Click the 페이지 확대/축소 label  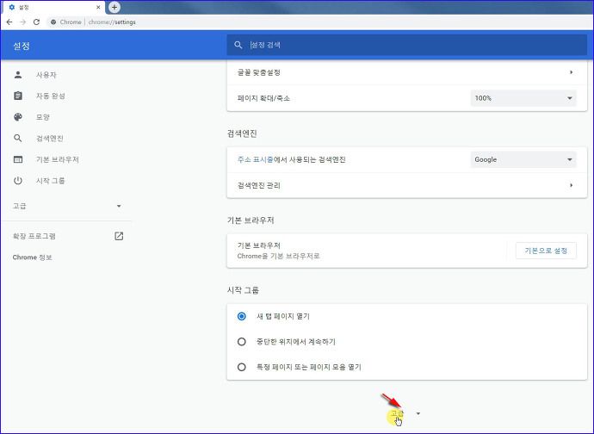(x=263, y=98)
